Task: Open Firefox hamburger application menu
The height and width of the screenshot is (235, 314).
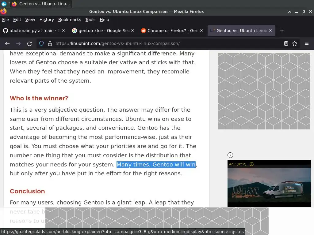Action: coord(307,43)
